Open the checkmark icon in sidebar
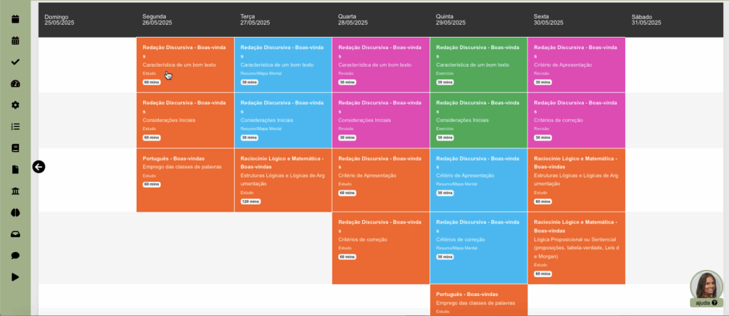Viewport: 729px width, 316px height. pyautogui.click(x=15, y=62)
